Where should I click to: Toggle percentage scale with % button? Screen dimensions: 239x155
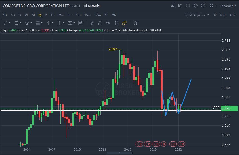click(214, 15)
